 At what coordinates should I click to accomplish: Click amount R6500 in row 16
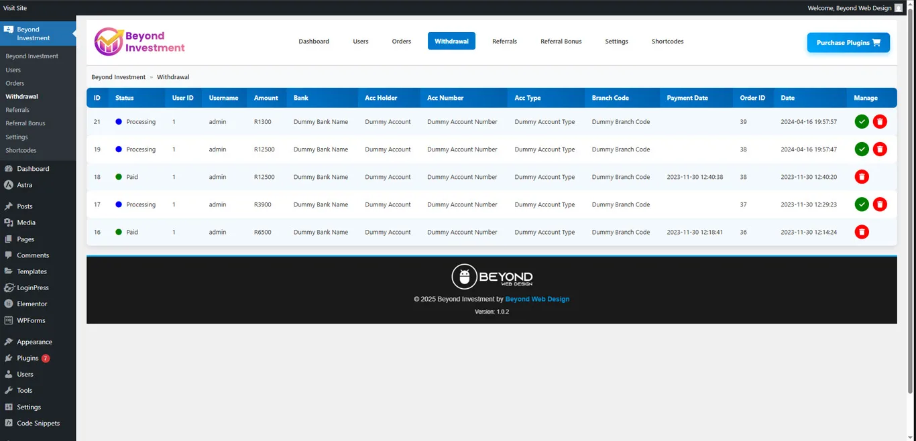(x=263, y=232)
